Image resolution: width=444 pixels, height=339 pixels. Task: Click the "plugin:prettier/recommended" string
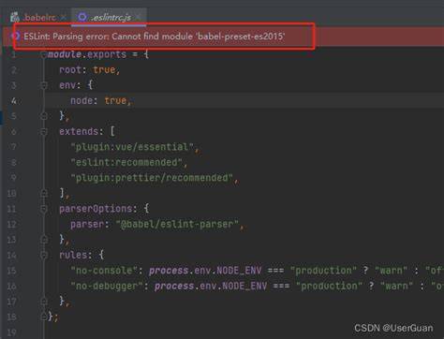[152, 178]
